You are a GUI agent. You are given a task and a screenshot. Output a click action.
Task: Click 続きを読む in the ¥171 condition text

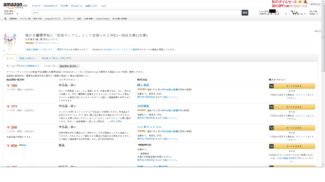[x=117, y=121]
